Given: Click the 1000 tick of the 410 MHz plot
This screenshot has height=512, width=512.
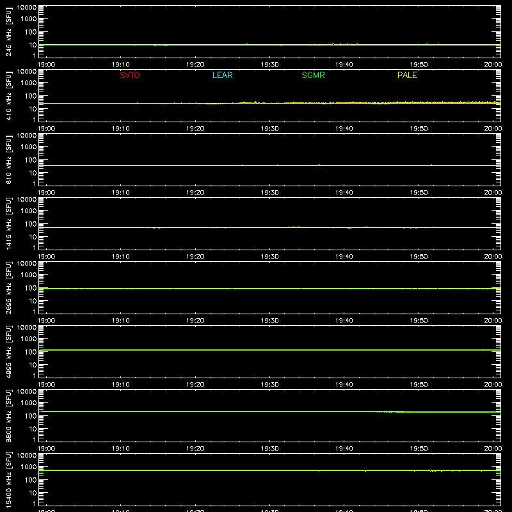Looking at the screenshot, I should point(29,83).
